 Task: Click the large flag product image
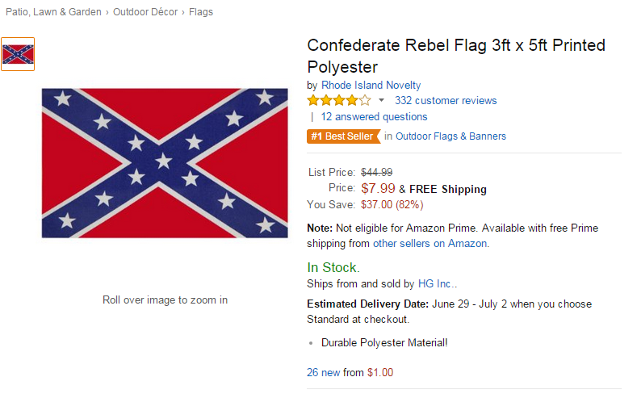(165, 162)
